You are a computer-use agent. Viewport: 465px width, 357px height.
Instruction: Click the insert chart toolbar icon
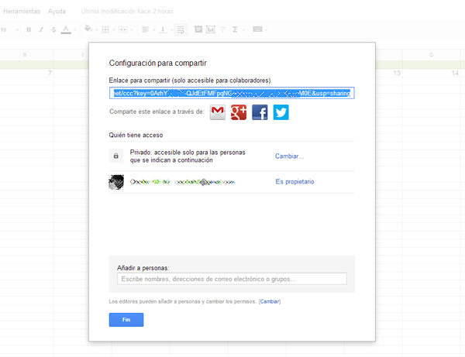[x=210, y=29]
